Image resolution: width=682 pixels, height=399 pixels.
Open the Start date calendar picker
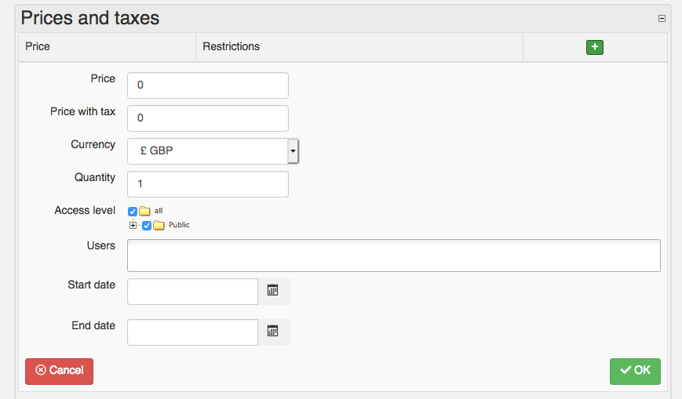(273, 291)
